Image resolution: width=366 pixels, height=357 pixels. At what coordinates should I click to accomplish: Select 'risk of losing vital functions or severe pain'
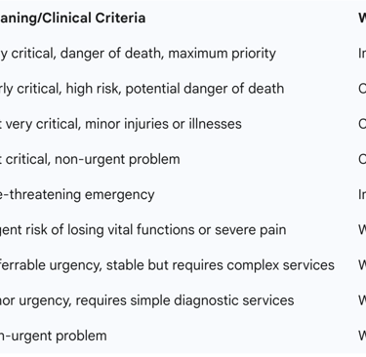[143, 230]
